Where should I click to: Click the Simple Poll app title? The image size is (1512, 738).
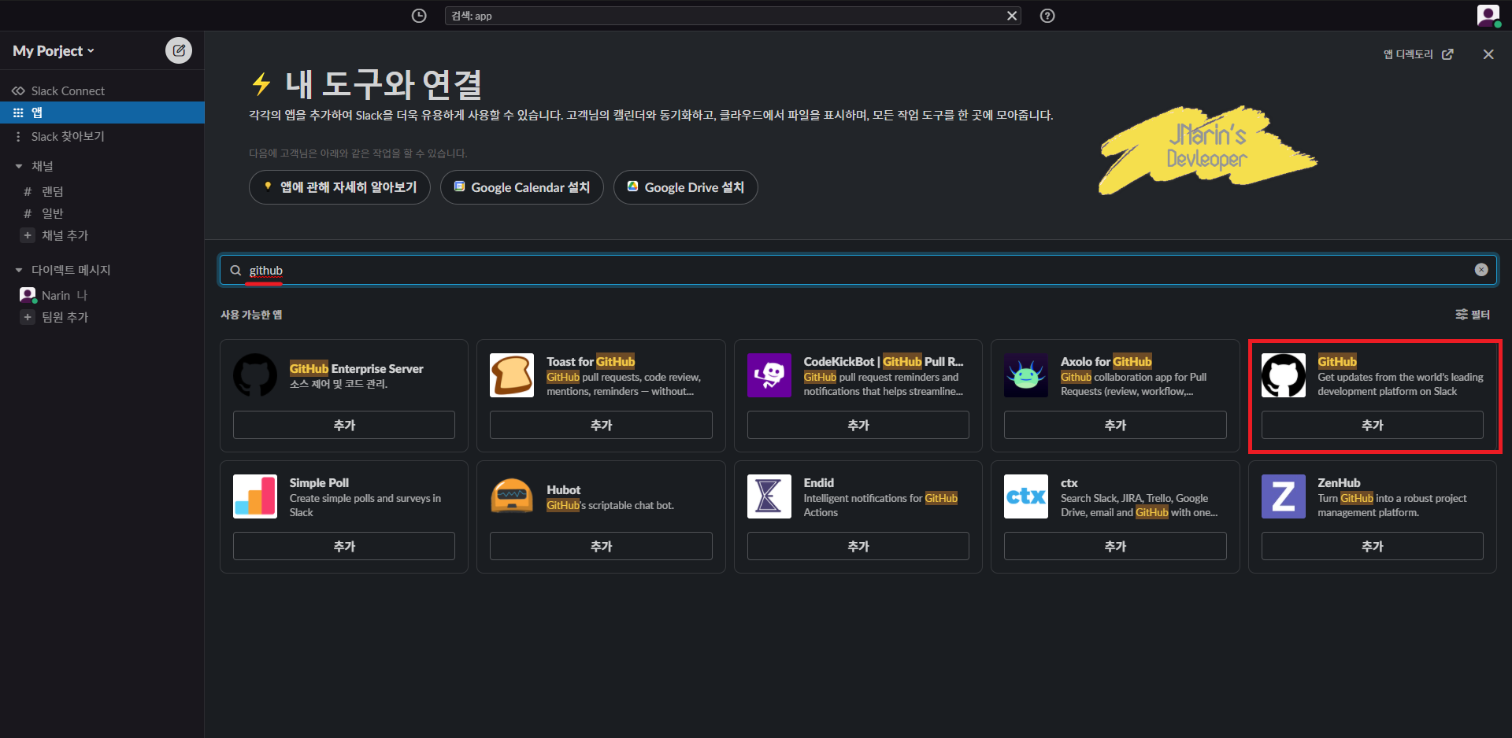[x=319, y=483]
